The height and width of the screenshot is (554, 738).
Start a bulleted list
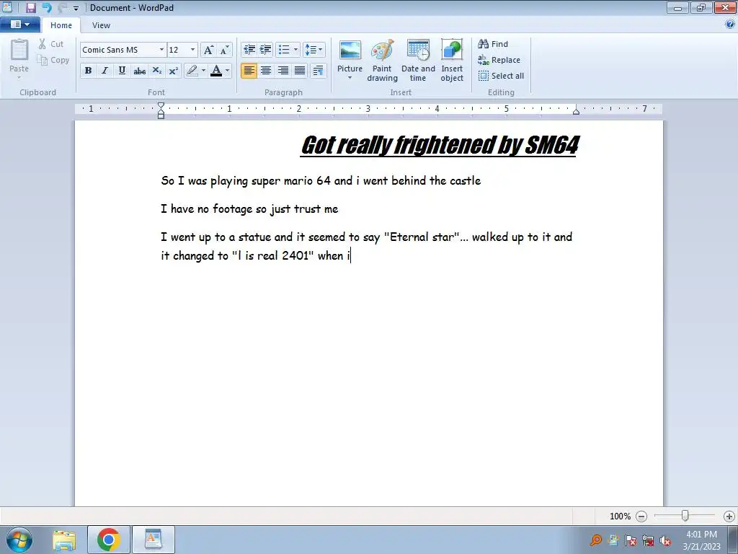coord(284,50)
